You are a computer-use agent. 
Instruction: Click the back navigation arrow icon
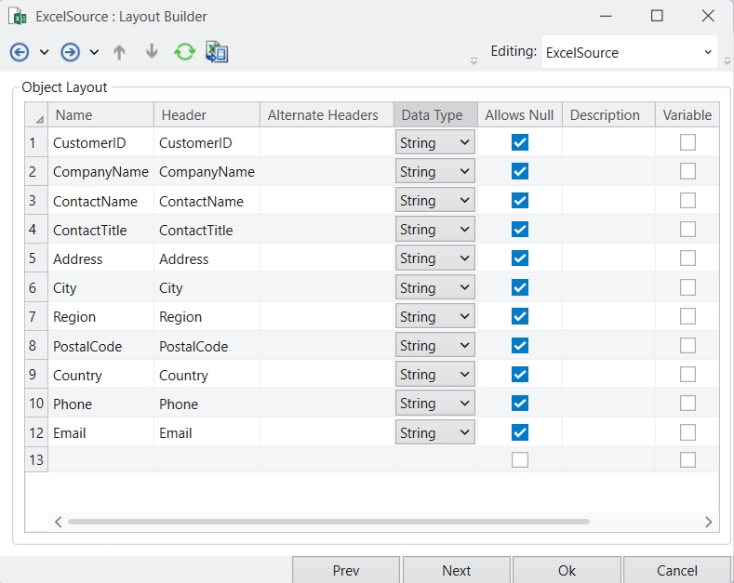19,52
